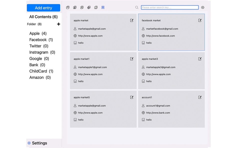Screen dimensions: 237x148
Task: Click note icon in facebook market card
Action: pyautogui.click(x=143, y=43)
